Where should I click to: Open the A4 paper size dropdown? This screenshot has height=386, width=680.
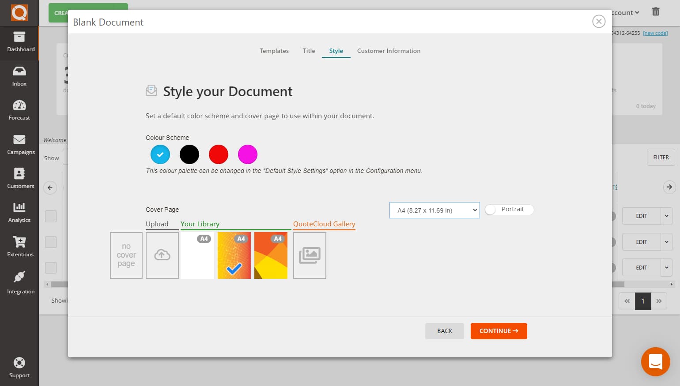434,210
